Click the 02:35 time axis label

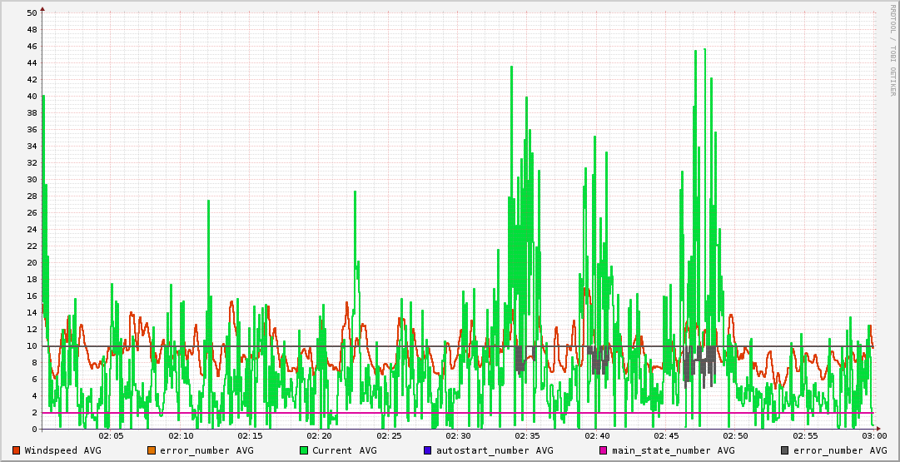click(526, 437)
